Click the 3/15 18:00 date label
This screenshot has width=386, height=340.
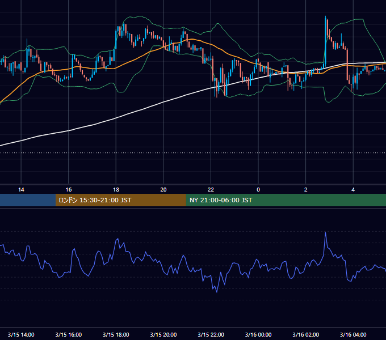[x=116, y=334]
